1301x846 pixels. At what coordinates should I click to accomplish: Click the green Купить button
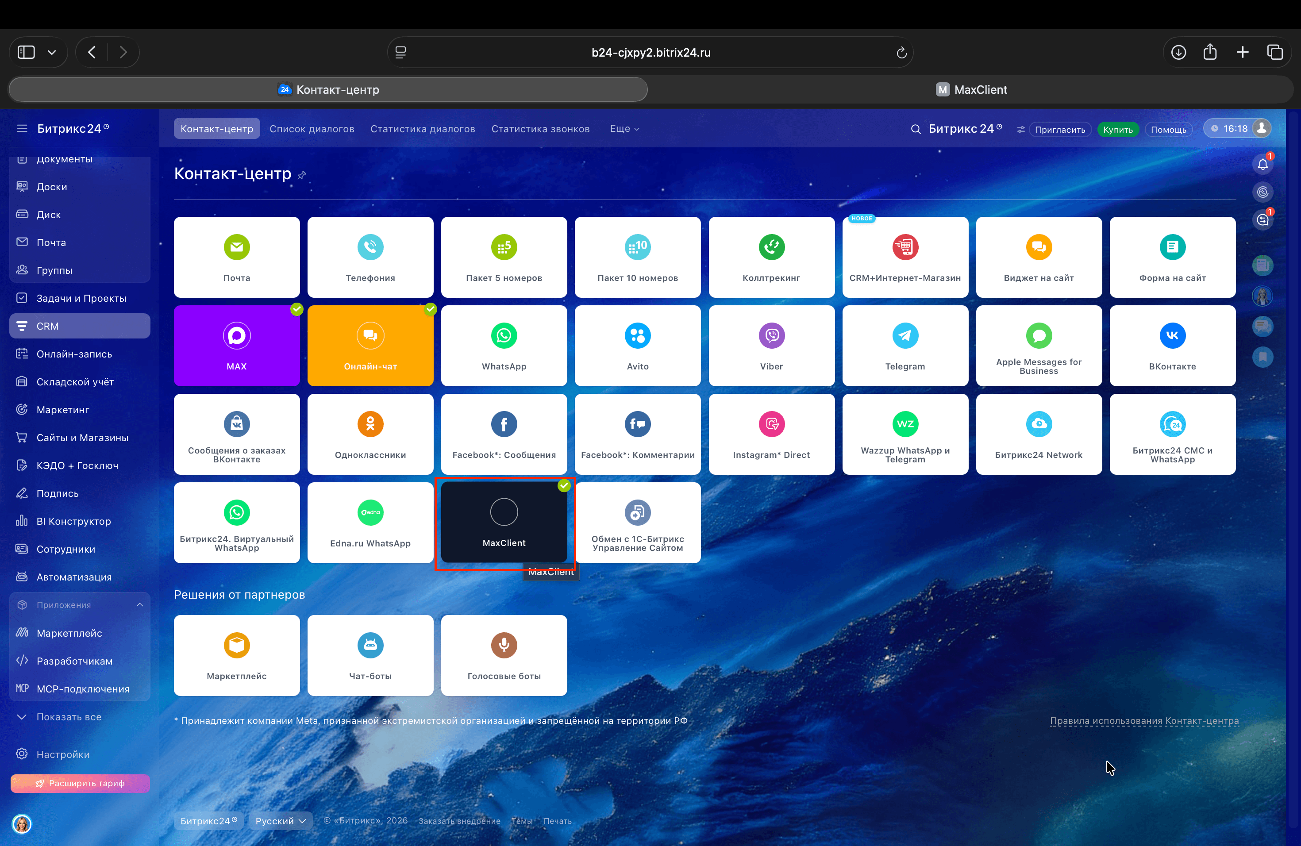coord(1117,130)
